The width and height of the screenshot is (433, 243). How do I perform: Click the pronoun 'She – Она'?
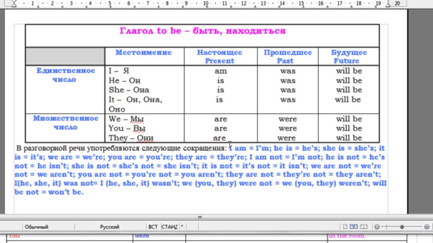(129, 90)
